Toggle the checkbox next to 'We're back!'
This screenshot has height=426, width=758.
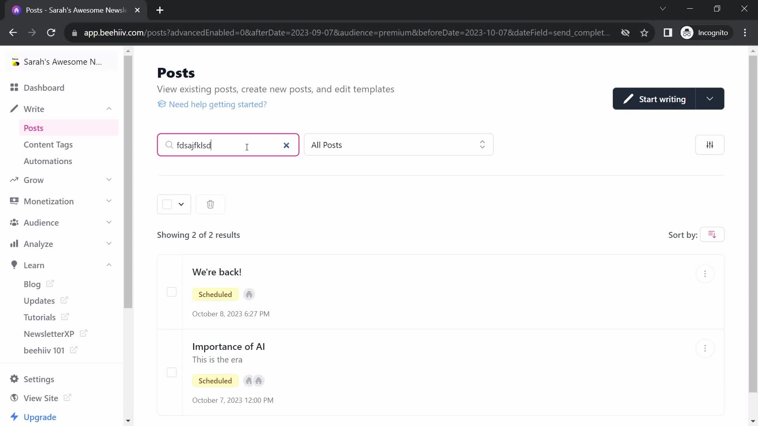pyautogui.click(x=172, y=292)
